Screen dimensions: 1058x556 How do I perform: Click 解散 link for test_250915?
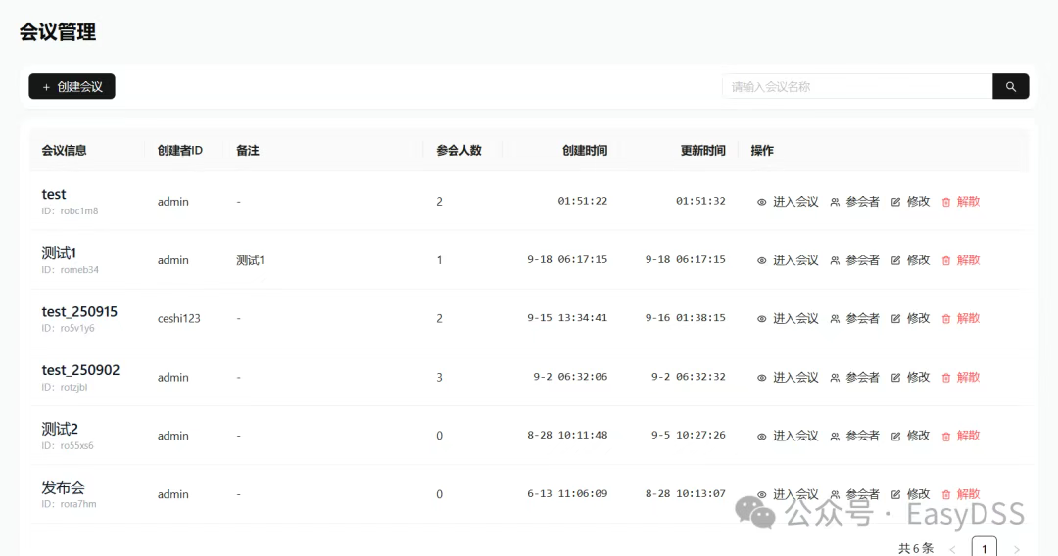pyautogui.click(x=968, y=318)
